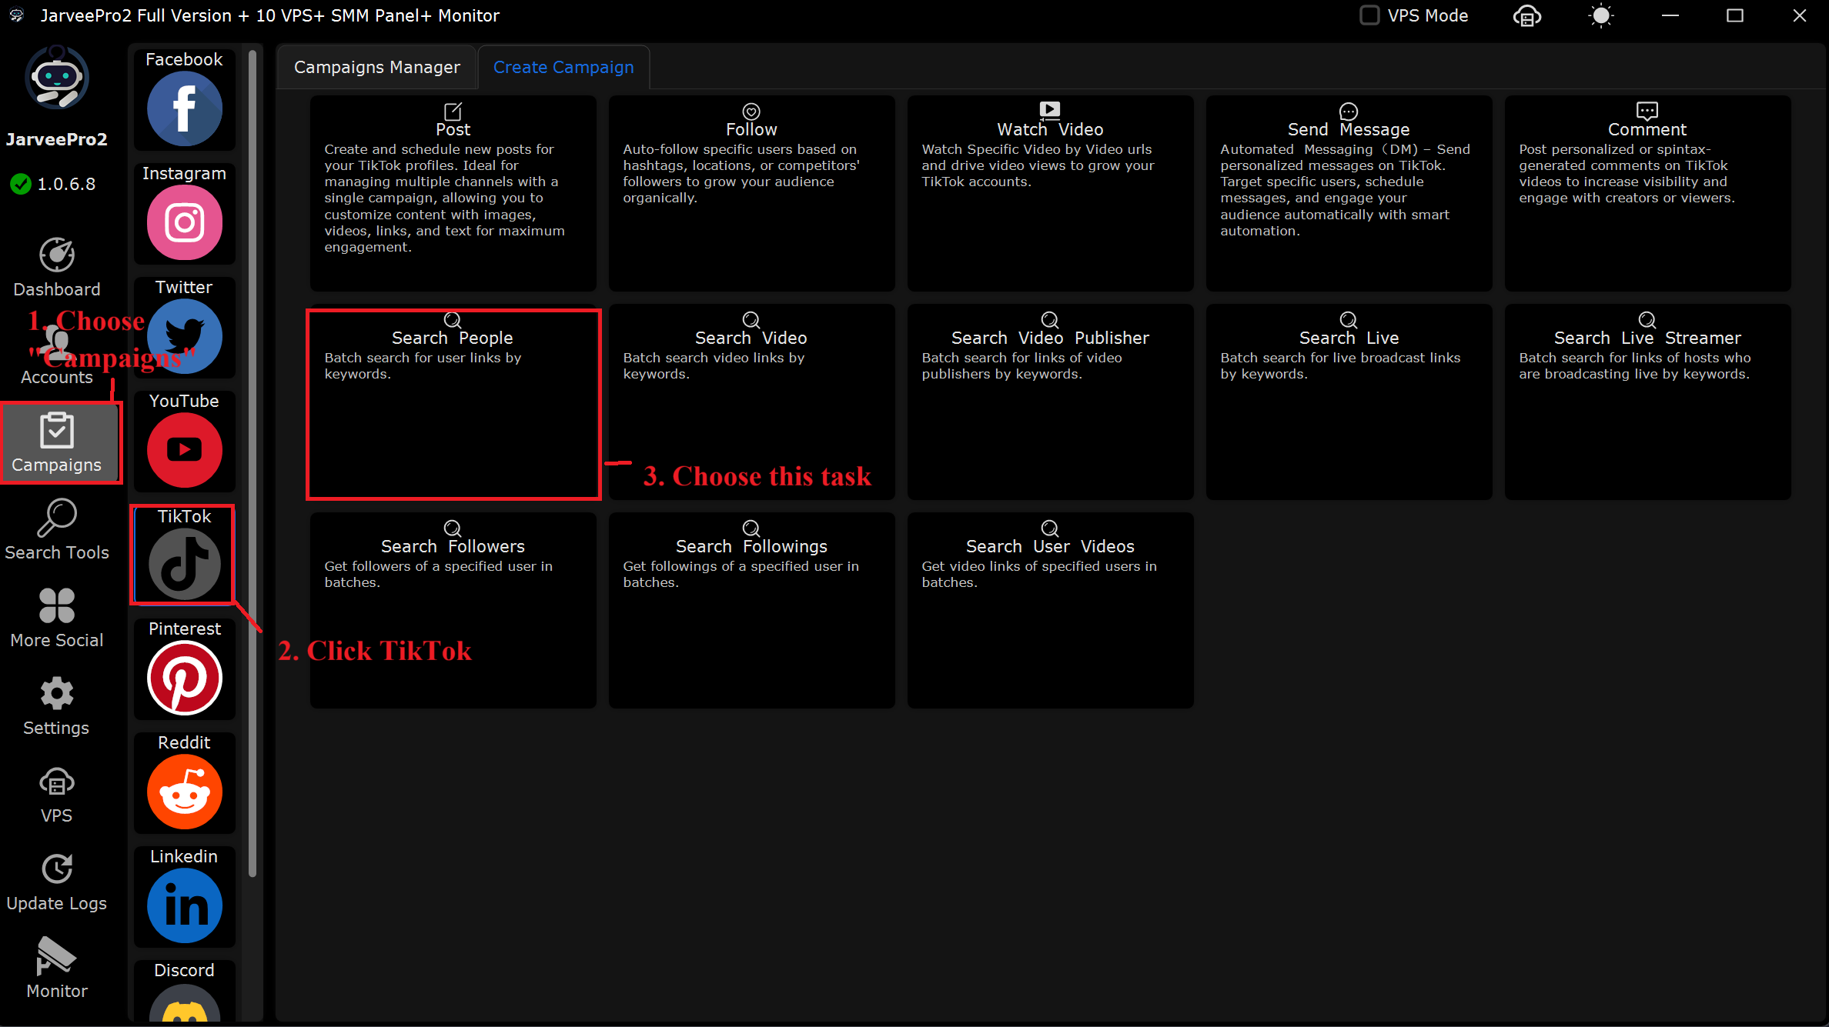Select the Instagram platform icon
Viewport: 1829px width, 1027px height.
pyautogui.click(x=185, y=222)
